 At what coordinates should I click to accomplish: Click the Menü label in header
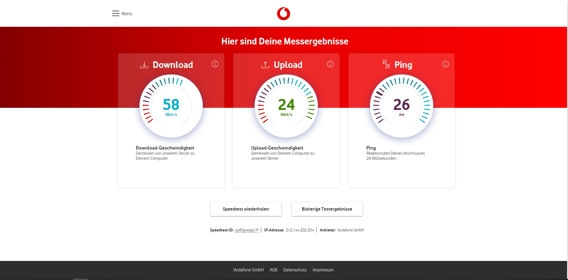[127, 14]
